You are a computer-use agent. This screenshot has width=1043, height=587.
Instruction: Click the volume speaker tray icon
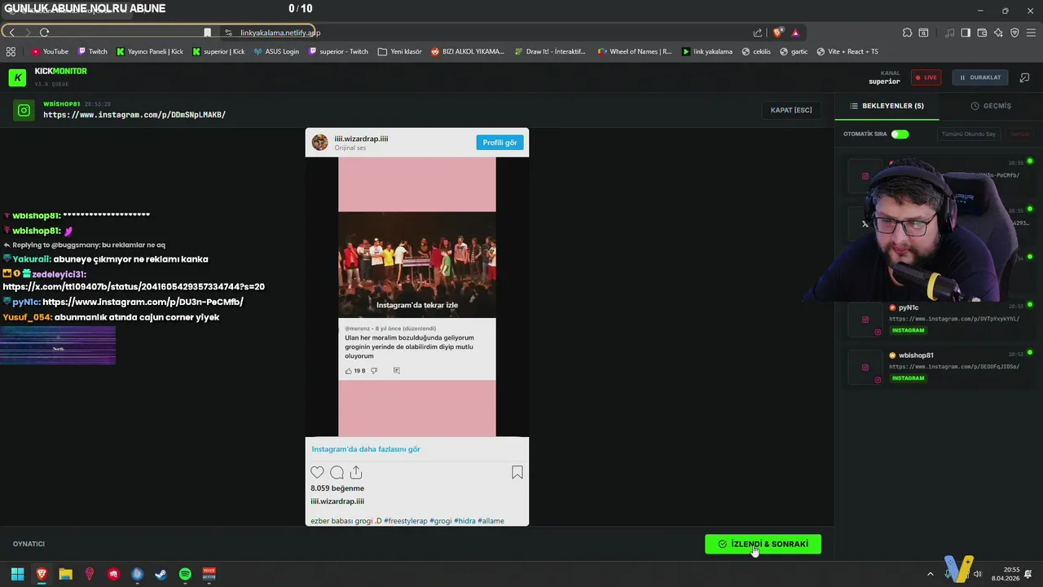point(978,574)
